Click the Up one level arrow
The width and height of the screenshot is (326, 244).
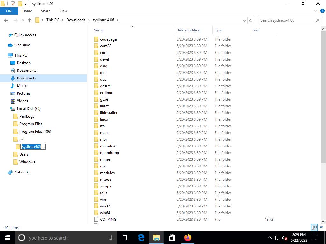click(30, 20)
